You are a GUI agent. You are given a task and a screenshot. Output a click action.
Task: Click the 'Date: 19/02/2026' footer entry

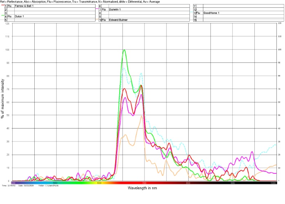coord(26,186)
